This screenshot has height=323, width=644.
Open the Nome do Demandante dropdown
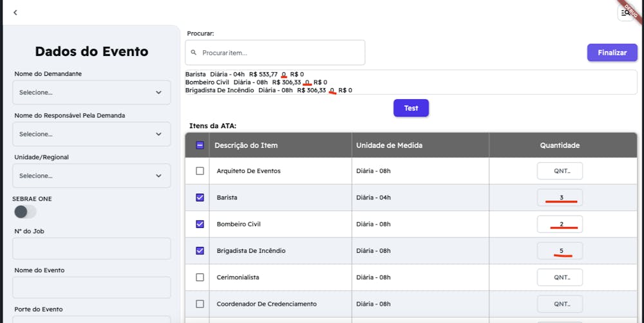(x=91, y=93)
